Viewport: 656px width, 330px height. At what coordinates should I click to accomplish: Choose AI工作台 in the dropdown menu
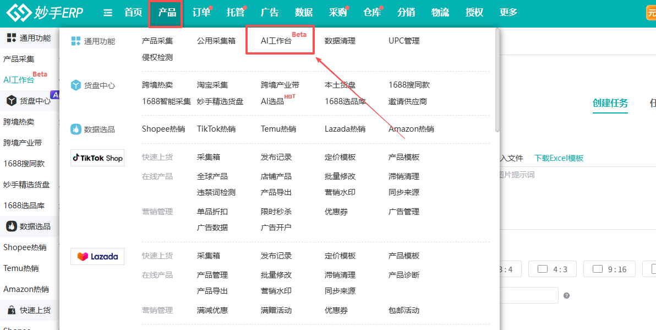click(x=276, y=41)
